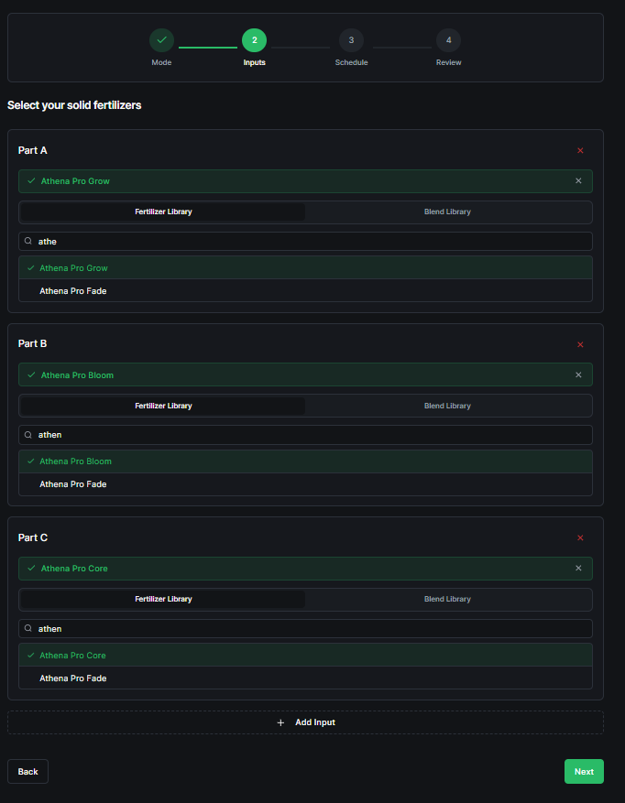Clear the selected Athena Pro Core fertilizer
The image size is (625, 803).
578,568
